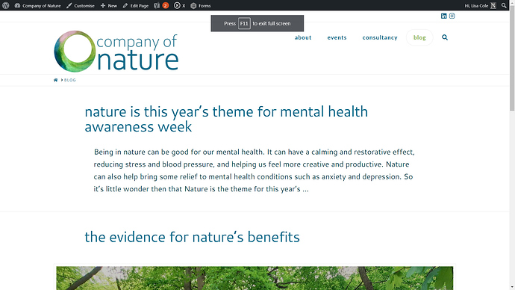The image size is (515, 290).
Task: Click the LinkedIn social icon
Action: 444,16
